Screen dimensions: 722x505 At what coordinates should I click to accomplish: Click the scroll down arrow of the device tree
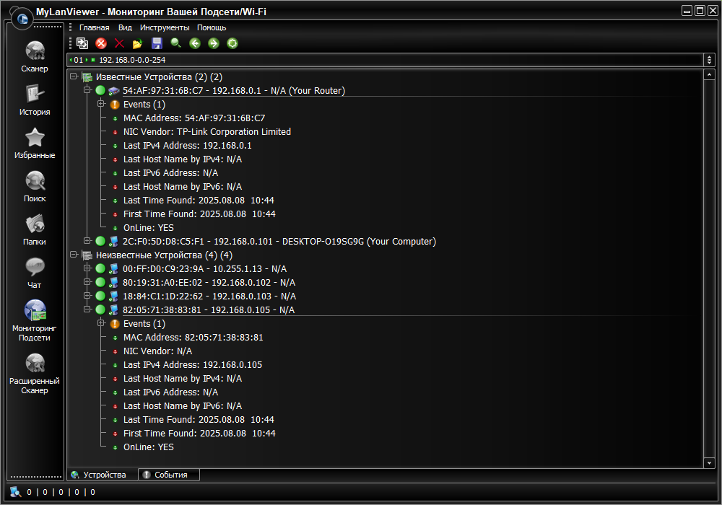click(709, 463)
